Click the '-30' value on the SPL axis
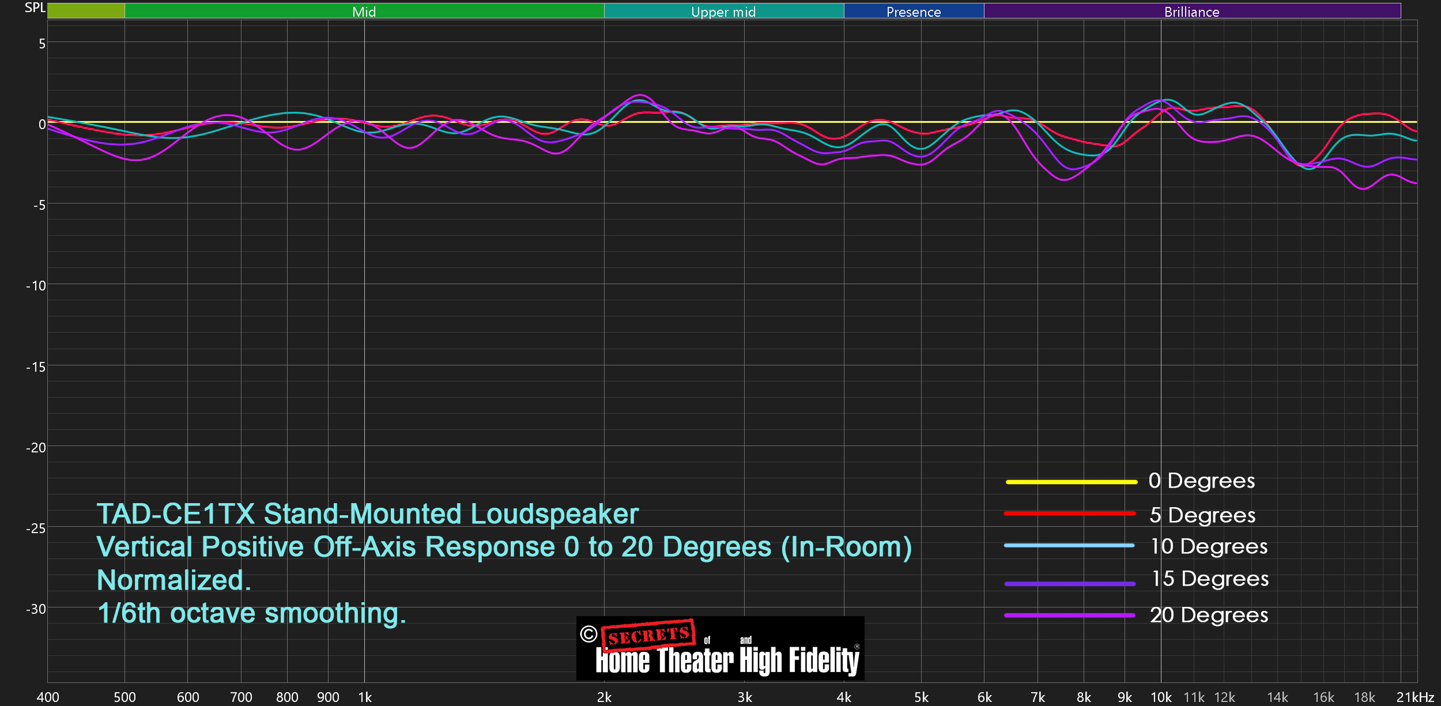 click(x=36, y=609)
